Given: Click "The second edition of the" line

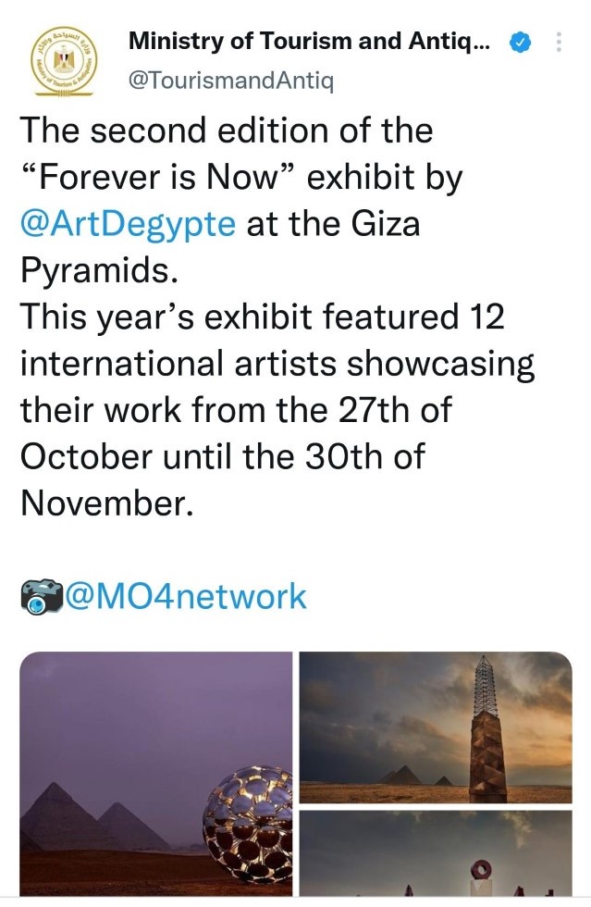Looking at the screenshot, I should click(227, 131).
